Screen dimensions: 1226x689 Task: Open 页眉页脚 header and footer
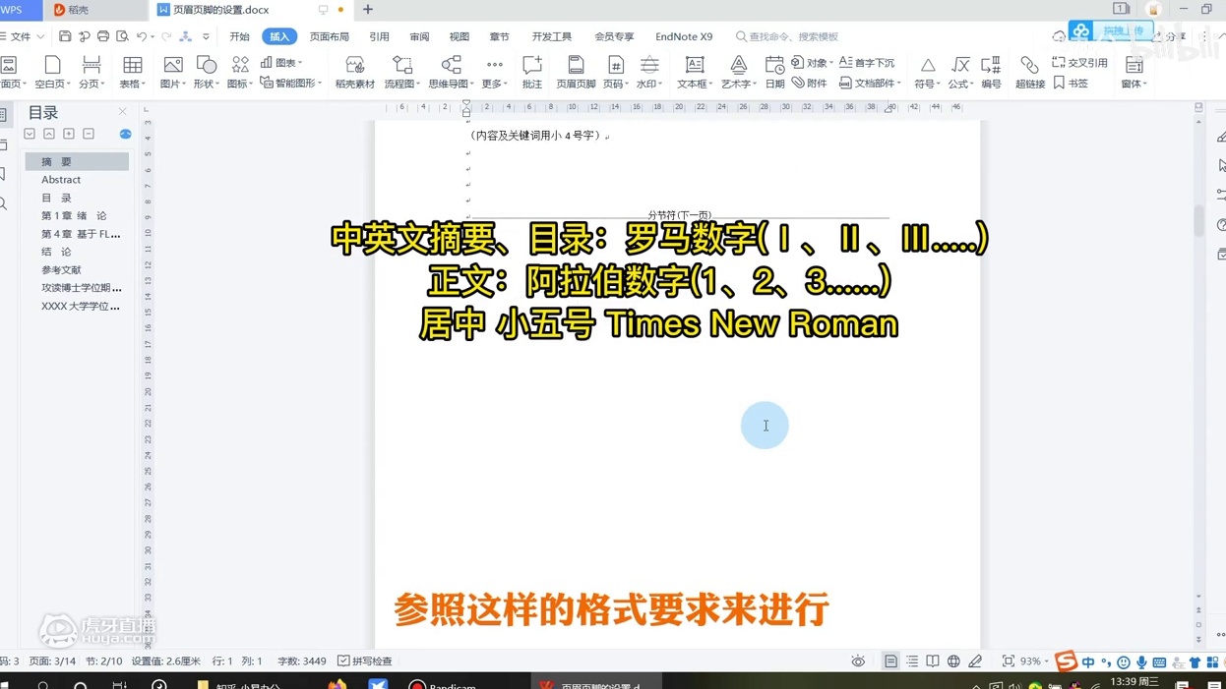coord(576,72)
